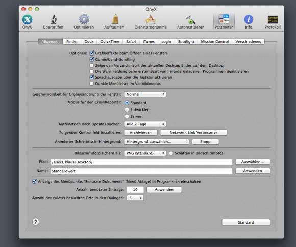This screenshot has height=247, width=296.
Task: Click the "Optionen:" label
Action: click(78, 53)
